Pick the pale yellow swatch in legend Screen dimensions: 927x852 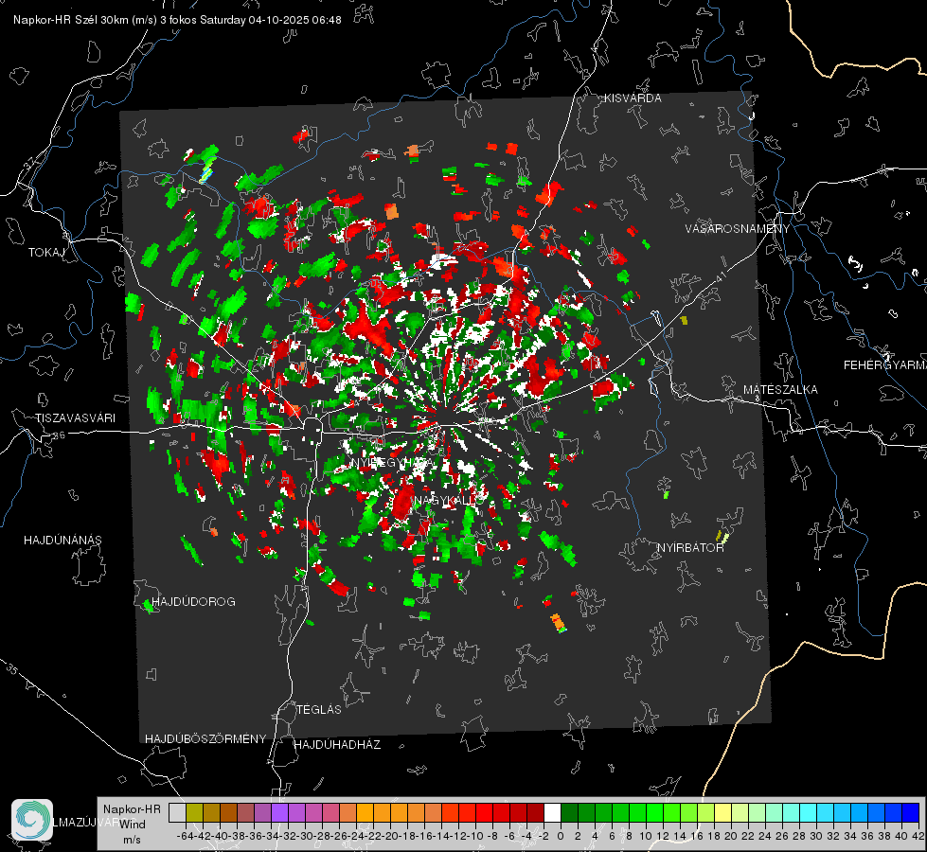coord(722,812)
